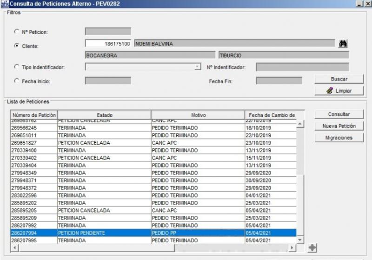Open the Tipo Indentificador dropdown

point(197,67)
